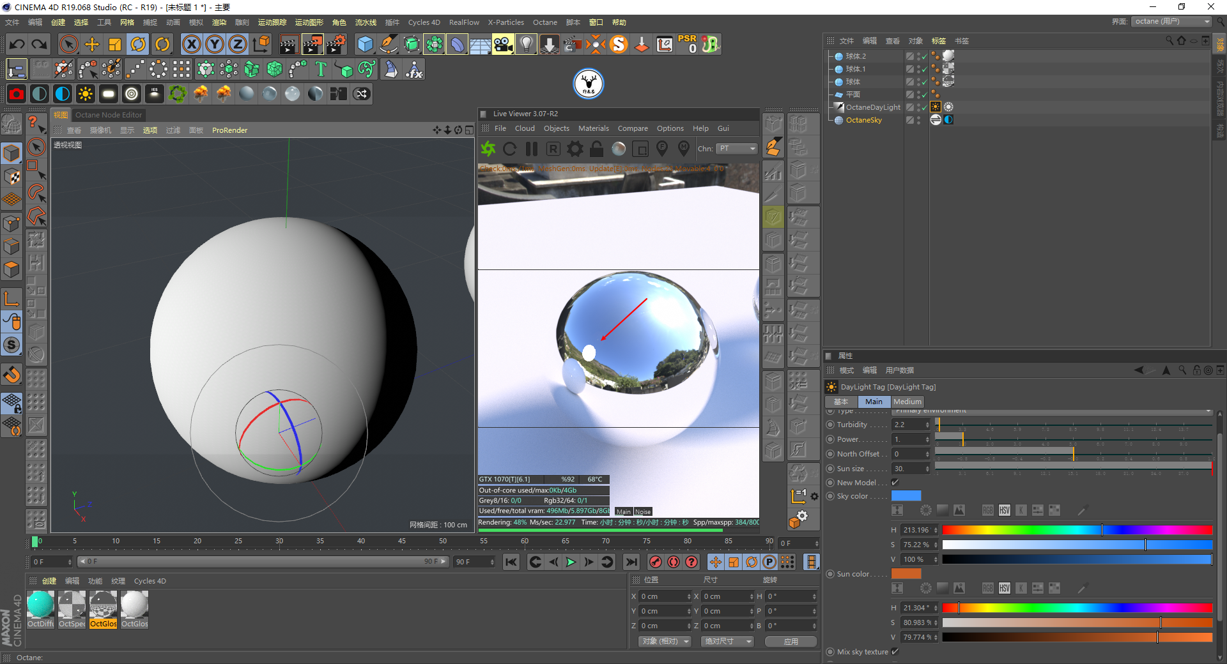The image size is (1227, 664).
Task: Pause the Live Viewer rendering
Action: tap(531, 149)
